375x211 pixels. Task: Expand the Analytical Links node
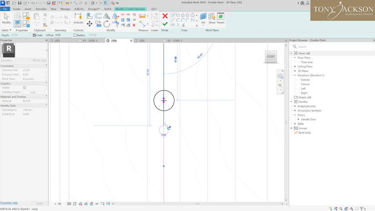(x=295, y=106)
